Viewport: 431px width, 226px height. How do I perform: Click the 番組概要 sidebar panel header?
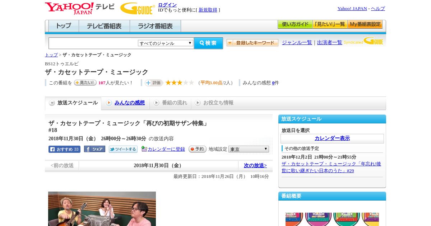point(332,196)
